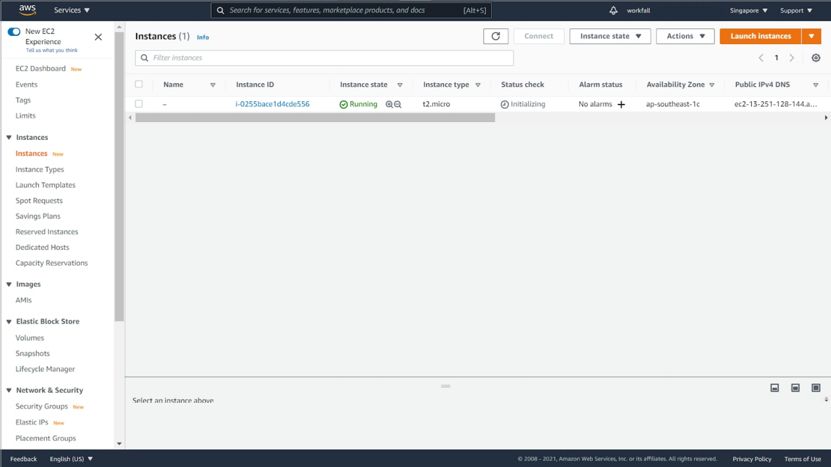Open Savings Plans in the sidebar

(x=38, y=217)
